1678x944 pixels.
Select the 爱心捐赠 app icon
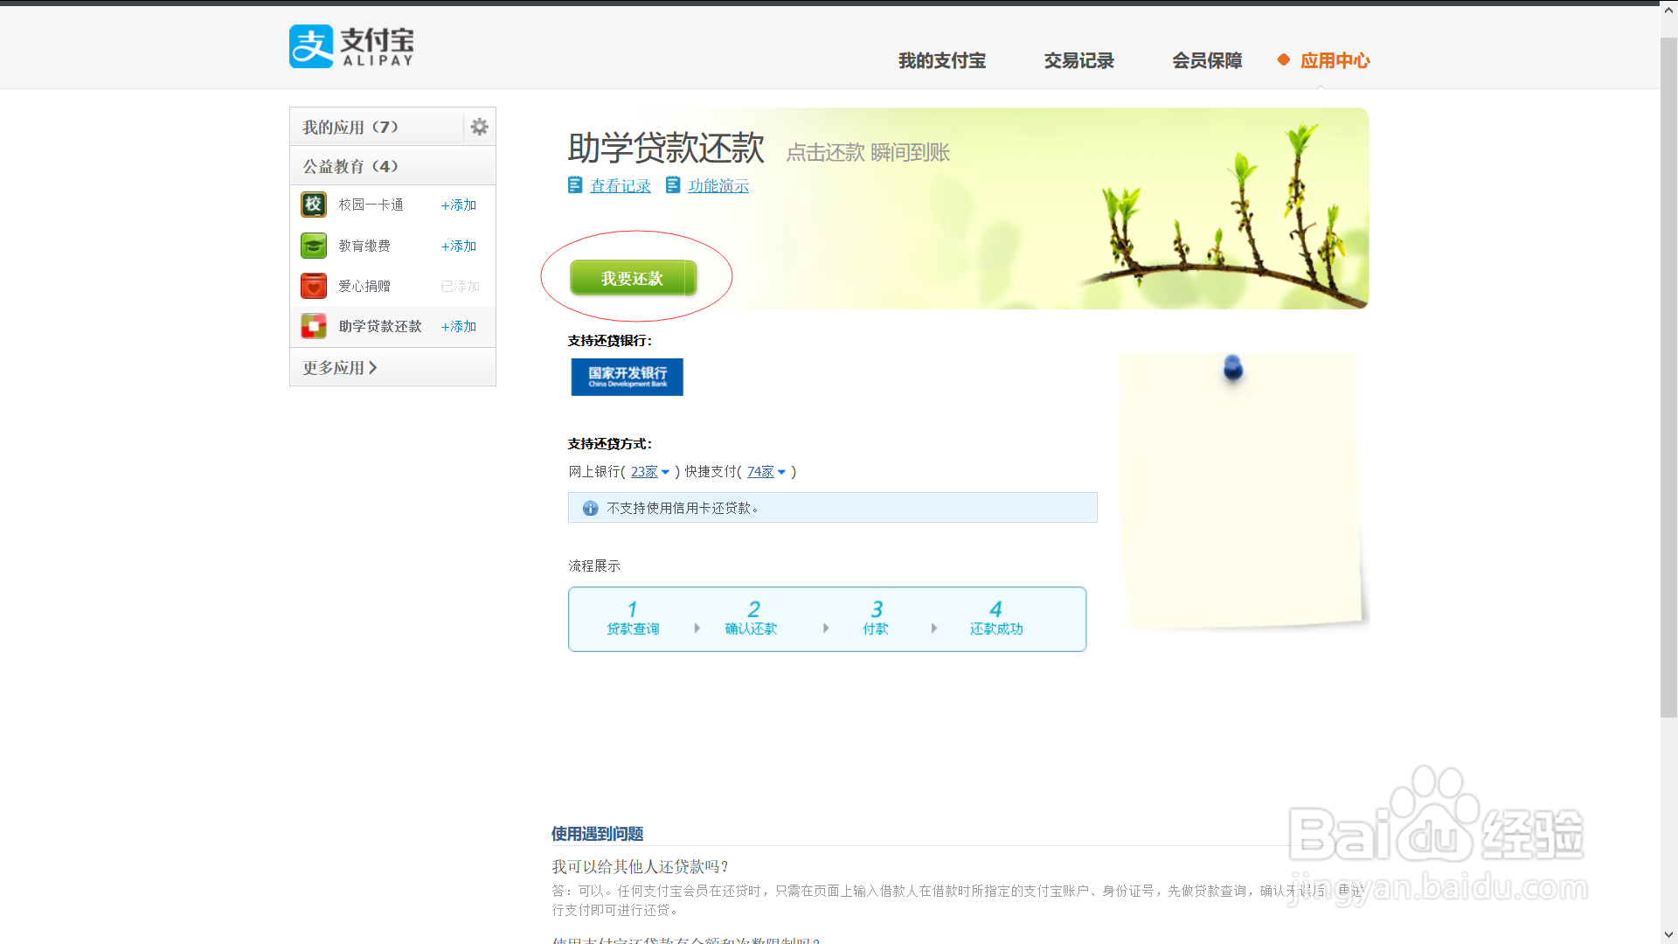[x=313, y=286]
